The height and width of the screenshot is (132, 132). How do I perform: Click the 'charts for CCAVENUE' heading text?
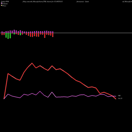click(x=55, y=2)
